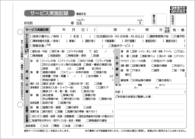The height and width of the screenshot is (139, 195).
Task: Select the ❶事業所控 label
Action: pos(178,8)
